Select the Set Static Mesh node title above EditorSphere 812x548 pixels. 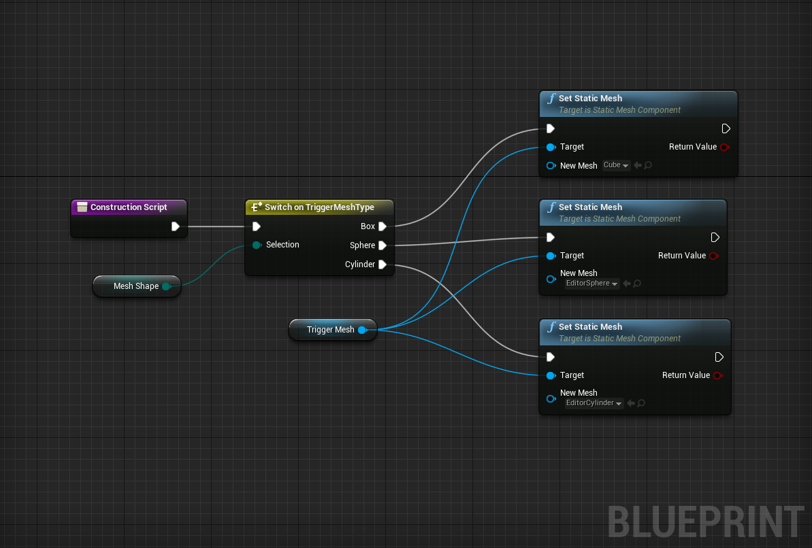click(590, 207)
